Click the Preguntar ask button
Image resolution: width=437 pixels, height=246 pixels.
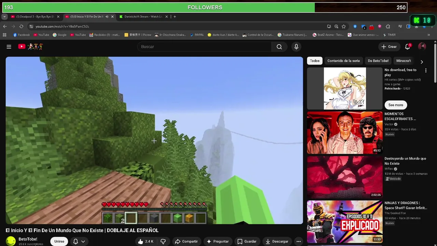click(217, 242)
